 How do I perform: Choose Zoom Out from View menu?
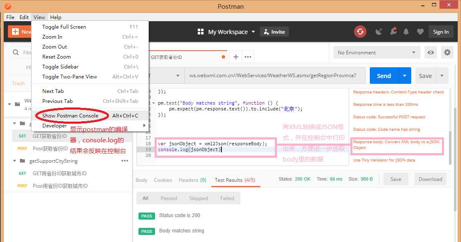point(90,47)
